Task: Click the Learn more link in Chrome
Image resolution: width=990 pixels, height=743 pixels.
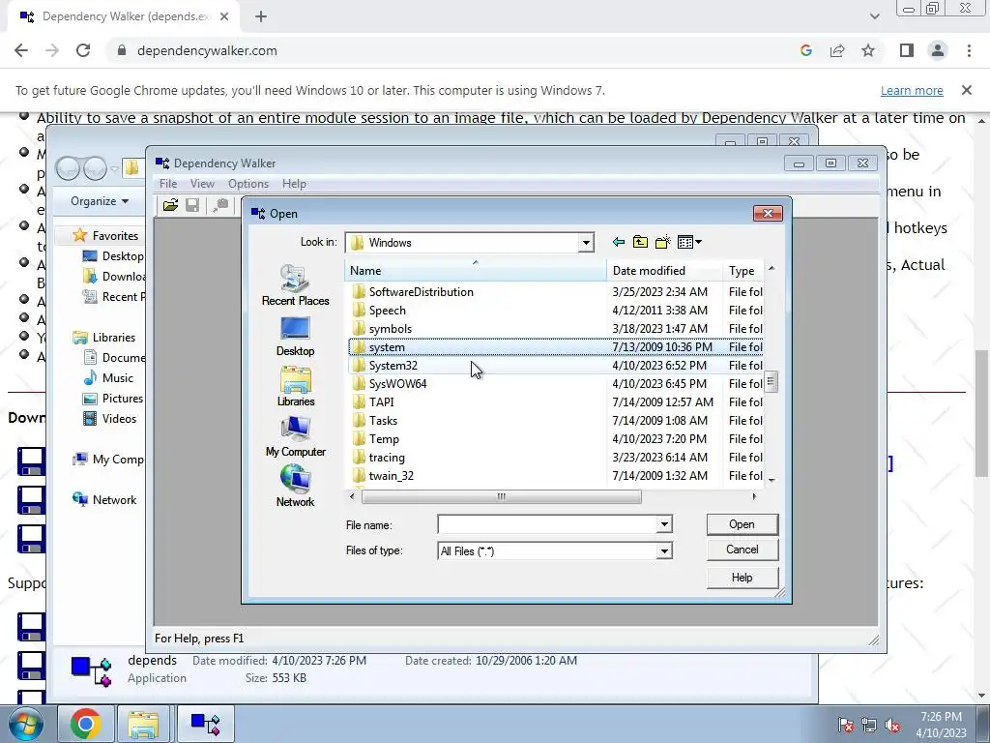Action: pyautogui.click(x=912, y=90)
